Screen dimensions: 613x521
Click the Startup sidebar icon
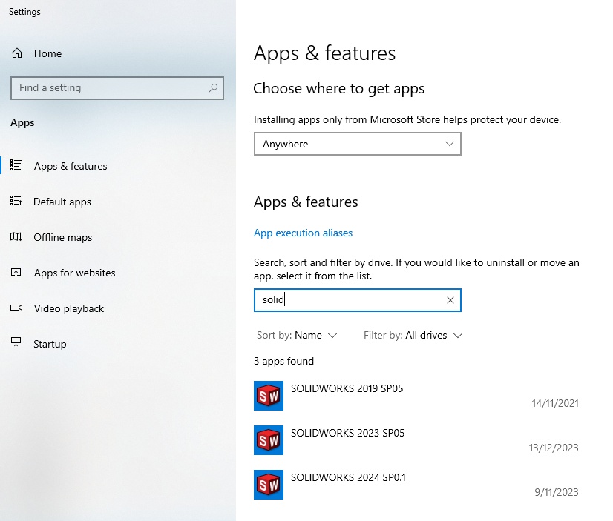[x=16, y=343]
